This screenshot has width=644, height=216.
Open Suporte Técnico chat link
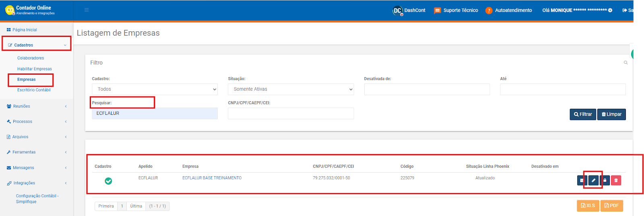point(456,10)
